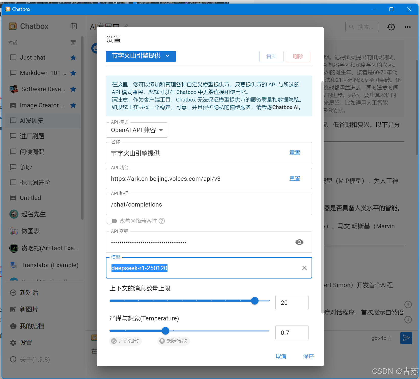This screenshot has width=420, height=379.
Task: Clear the model field with X
Action: 304,268
